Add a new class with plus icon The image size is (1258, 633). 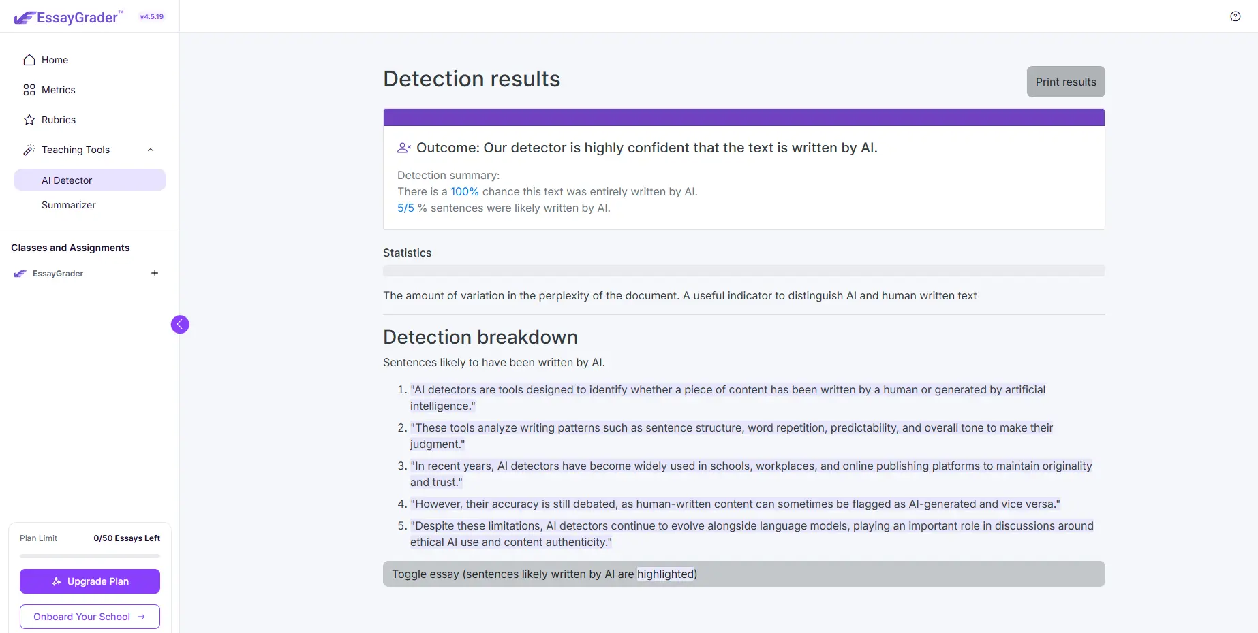(x=155, y=273)
